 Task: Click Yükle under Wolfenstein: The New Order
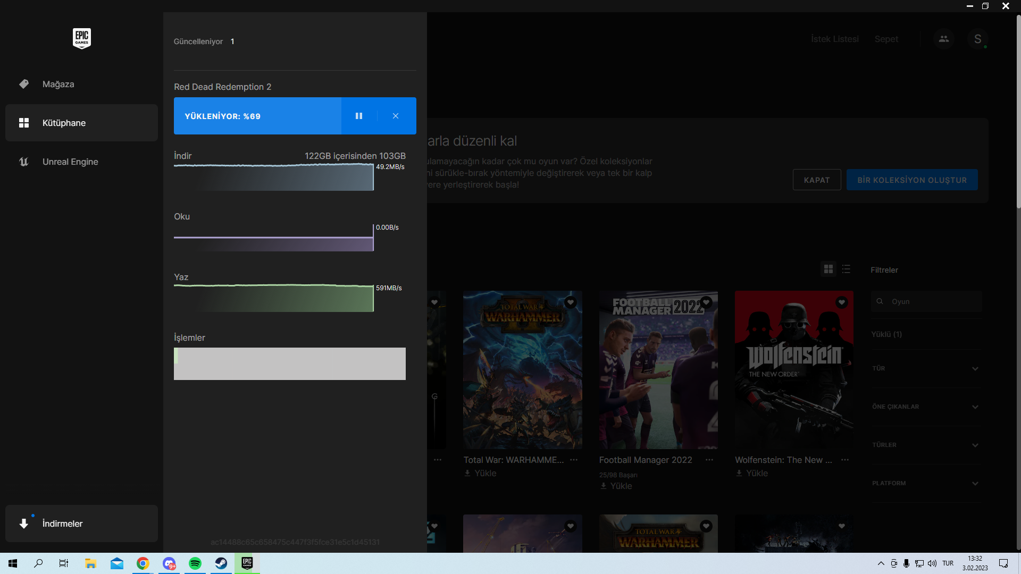coord(752,473)
